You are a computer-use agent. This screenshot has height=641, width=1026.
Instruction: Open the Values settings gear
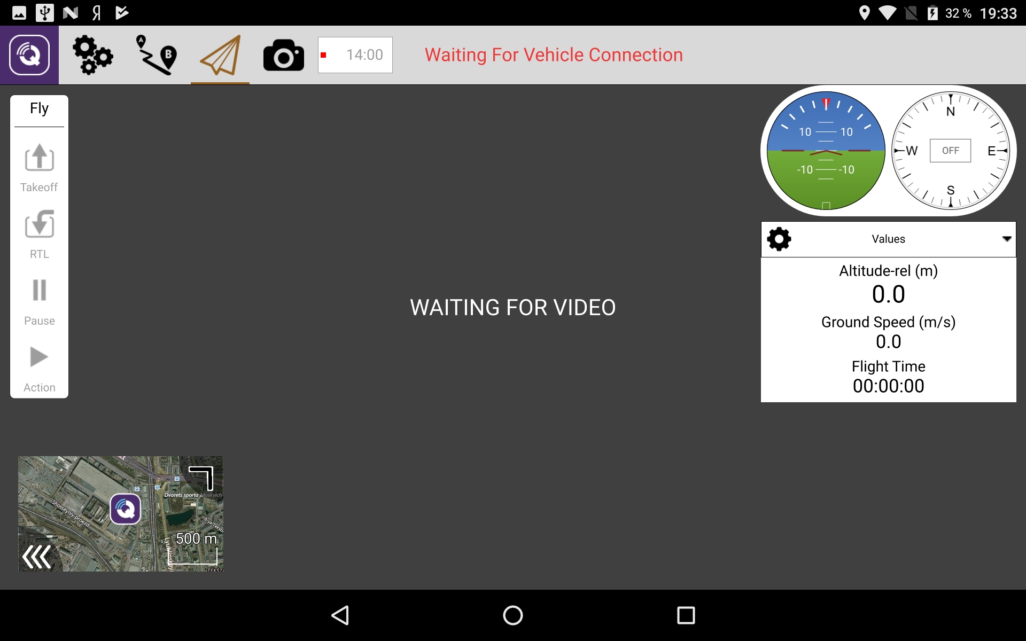pyautogui.click(x=779, y=239)
